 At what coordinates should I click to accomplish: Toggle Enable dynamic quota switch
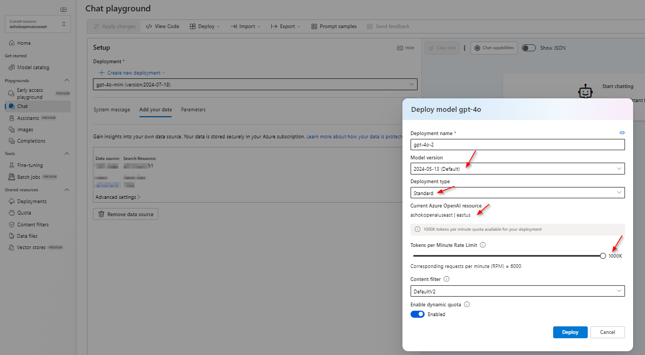pyautogui.click(x=418, y=314)
